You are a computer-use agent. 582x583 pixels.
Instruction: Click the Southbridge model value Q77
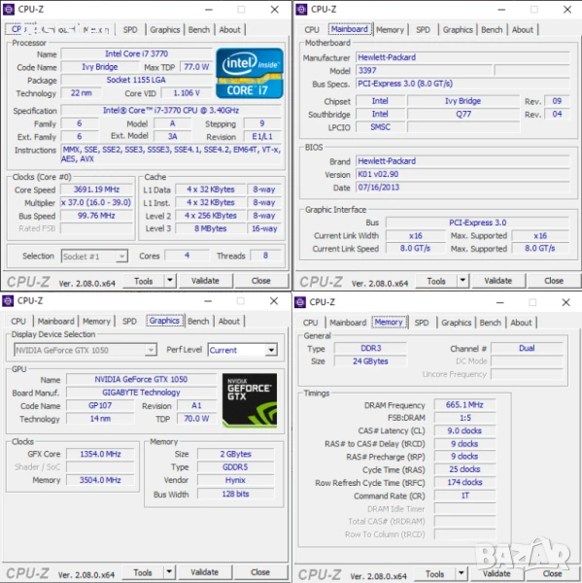(x=463, y=114)
